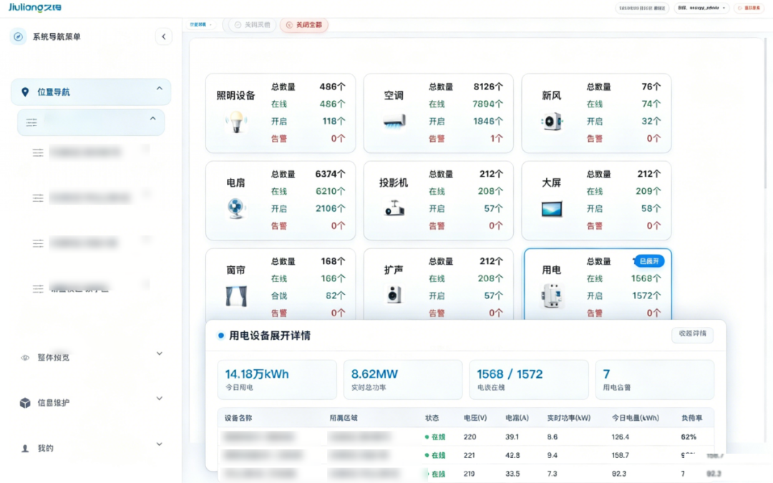Click the fan icon in 电扇 card

236,208
